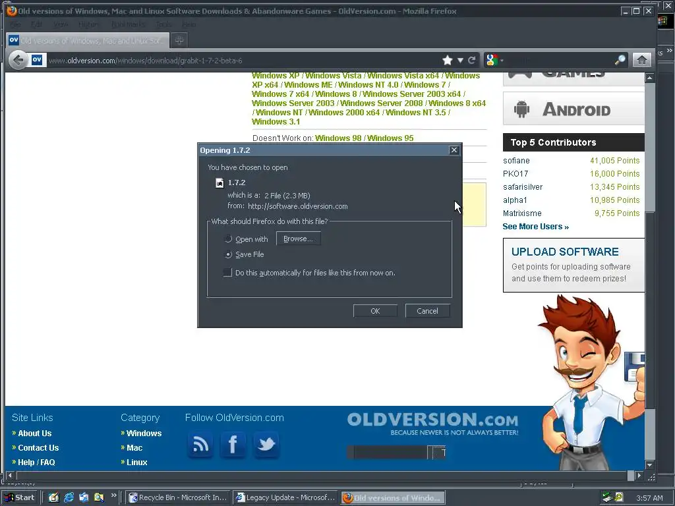Click the network tray icon
Screen dimensions: 675x506
pyautogui.click(x=607, y=497)
